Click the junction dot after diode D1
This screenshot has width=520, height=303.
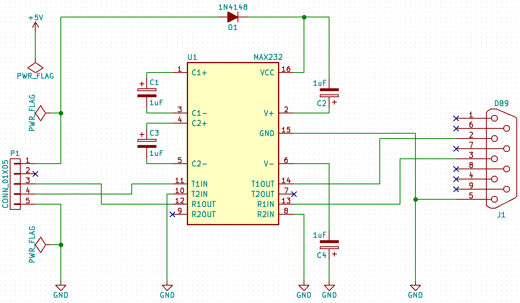pos(304,17)
